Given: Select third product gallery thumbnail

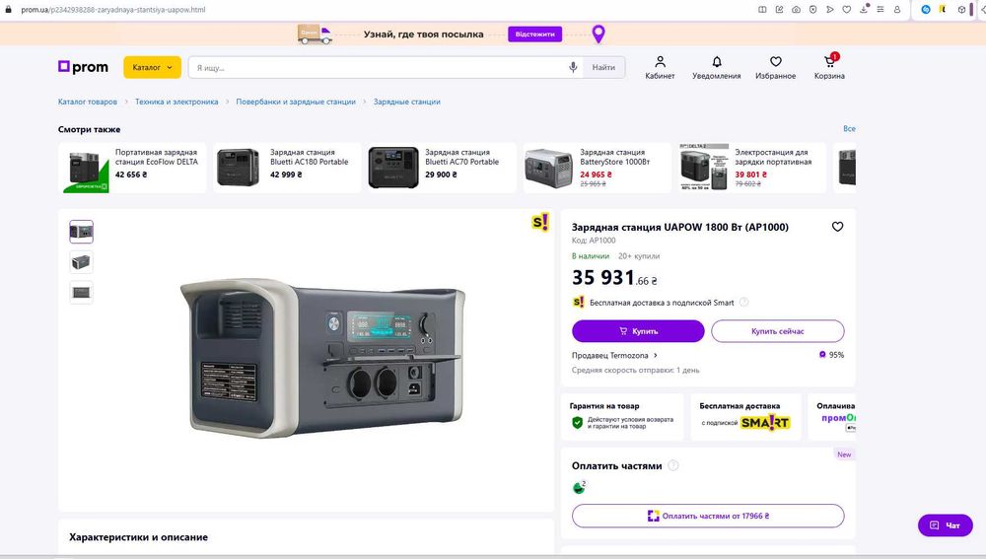Looking at the screenshot, I should tap(81, 293).
